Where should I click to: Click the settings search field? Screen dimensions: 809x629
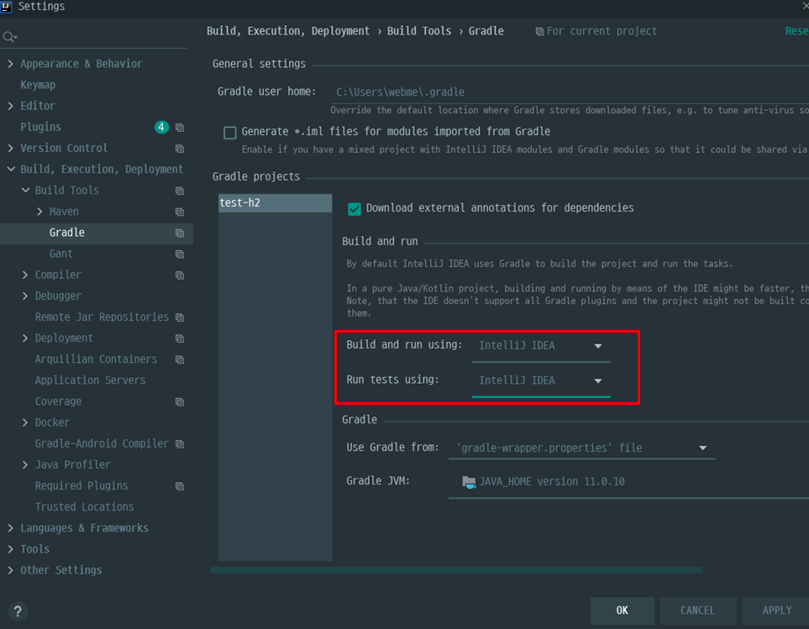tap(94, 37)
